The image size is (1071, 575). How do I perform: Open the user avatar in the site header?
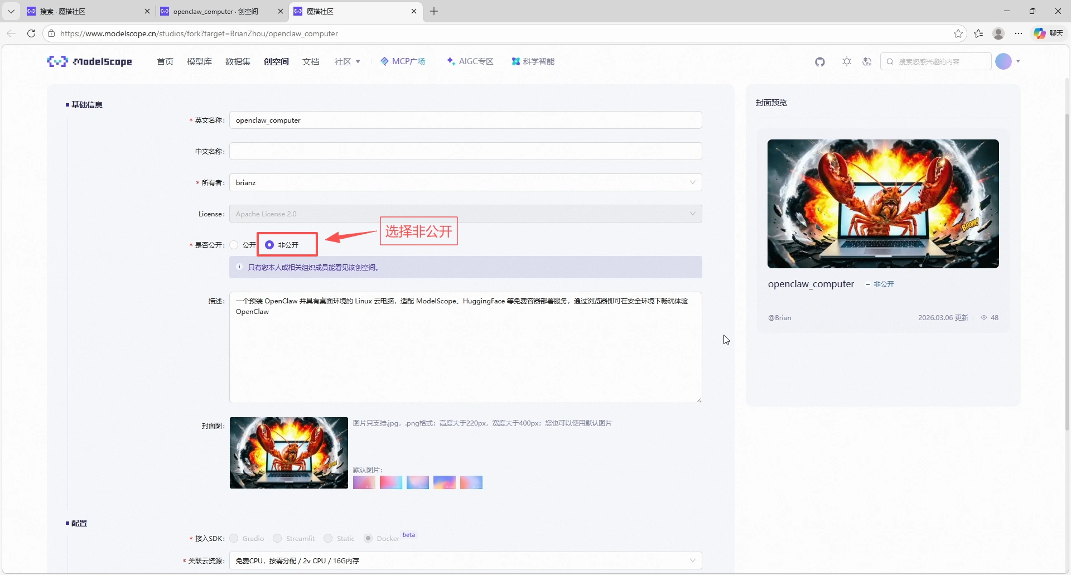pos(1004,61)
